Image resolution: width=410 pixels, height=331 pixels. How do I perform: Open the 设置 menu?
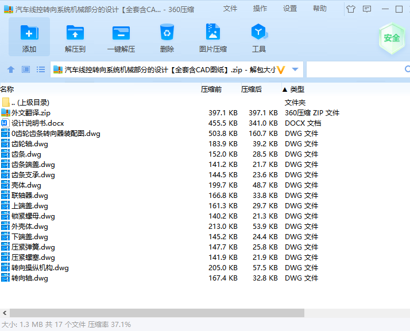coord(290,9)
